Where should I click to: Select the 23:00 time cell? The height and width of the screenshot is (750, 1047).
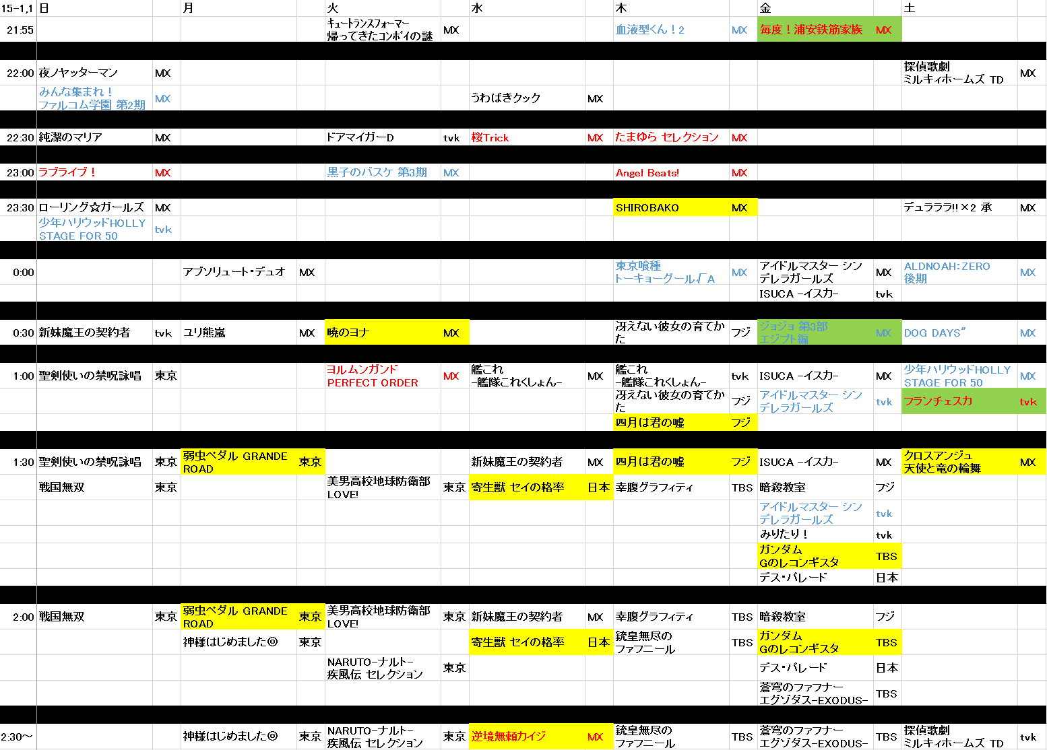(18, 172)
